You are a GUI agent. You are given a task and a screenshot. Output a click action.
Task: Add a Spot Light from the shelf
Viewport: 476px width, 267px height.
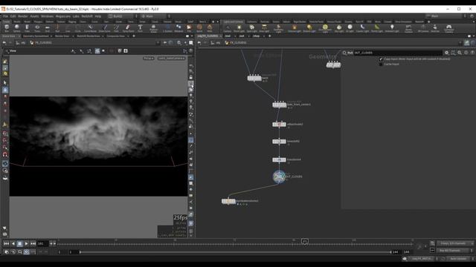tap(251, 28)
